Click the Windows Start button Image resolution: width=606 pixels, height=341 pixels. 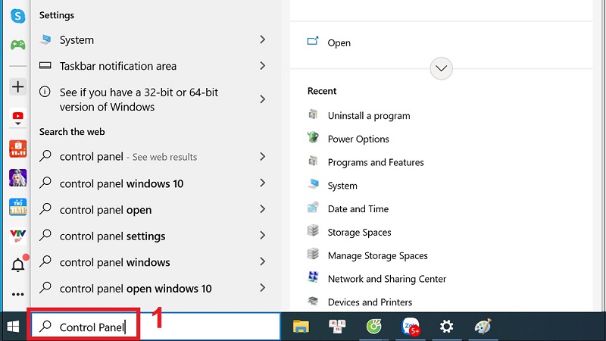tap(13, 327)
